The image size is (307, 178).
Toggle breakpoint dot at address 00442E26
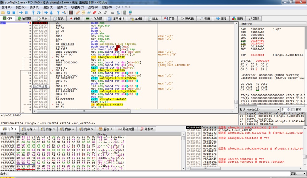point(30,57)
